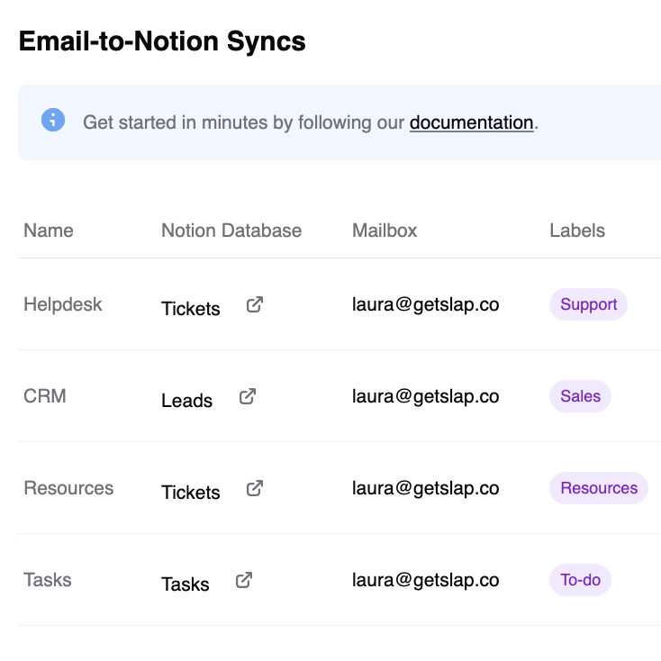The height and width of the screenshot is (661, 661).
Task: Open external link icon in Resources row
Action: click(x=255, y=489)
